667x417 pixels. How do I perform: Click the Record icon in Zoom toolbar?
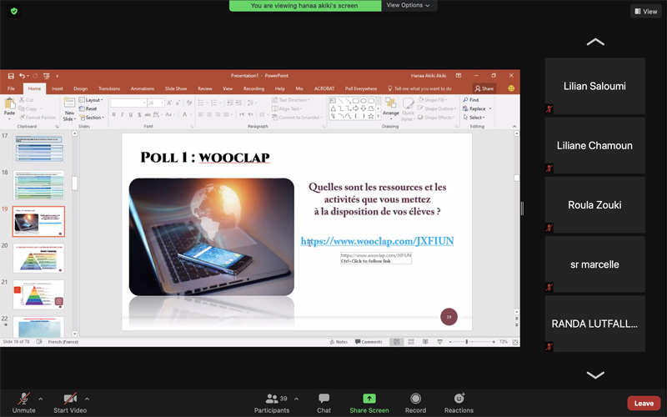[415, 399]
